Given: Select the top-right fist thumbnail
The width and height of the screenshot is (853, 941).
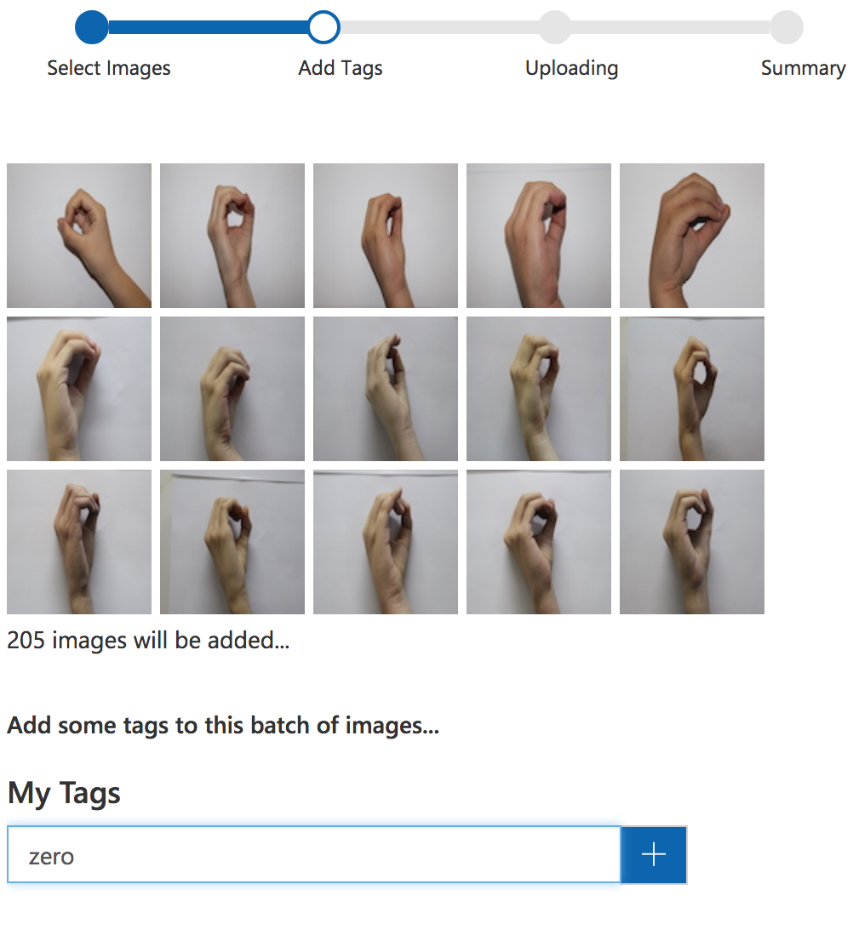Looking at the screenshot, I should click(x=691, y=235).
